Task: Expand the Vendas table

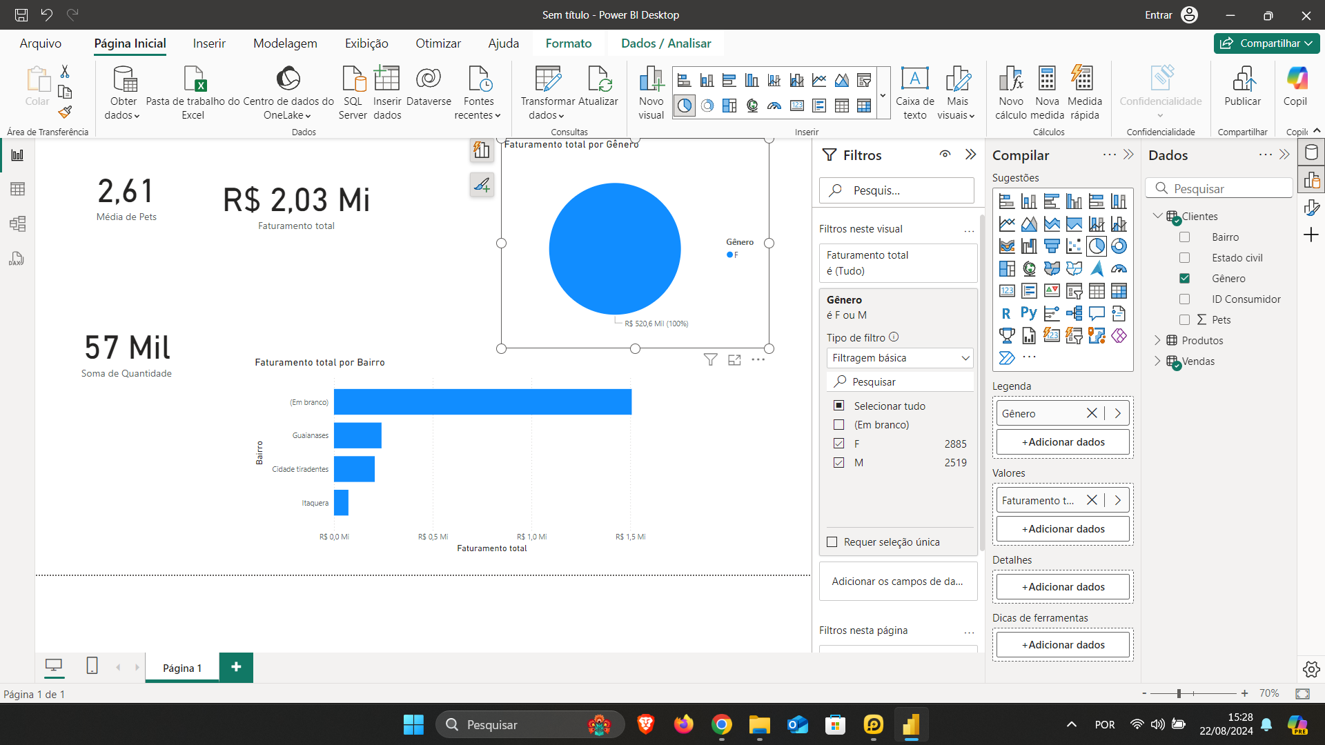Action: click(x=1157, y=361)
